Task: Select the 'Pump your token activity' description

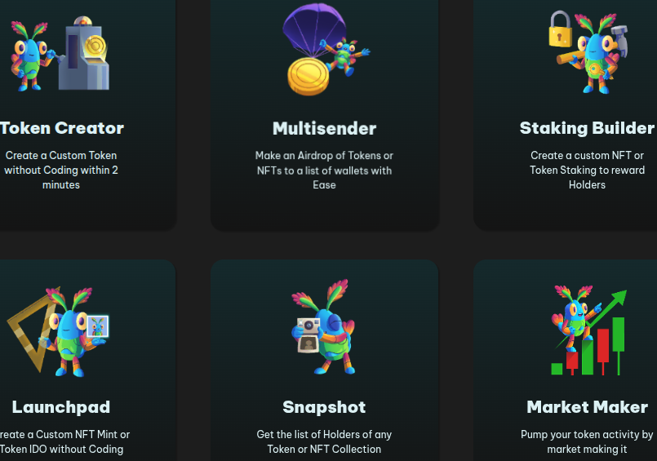Action: click(x=587, y=441)
